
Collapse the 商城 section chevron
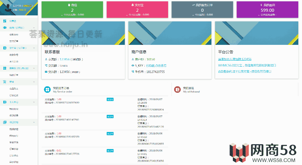click(34, 82)
